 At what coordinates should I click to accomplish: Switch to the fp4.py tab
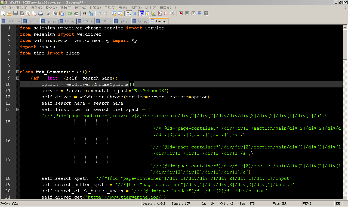point(67,21)
